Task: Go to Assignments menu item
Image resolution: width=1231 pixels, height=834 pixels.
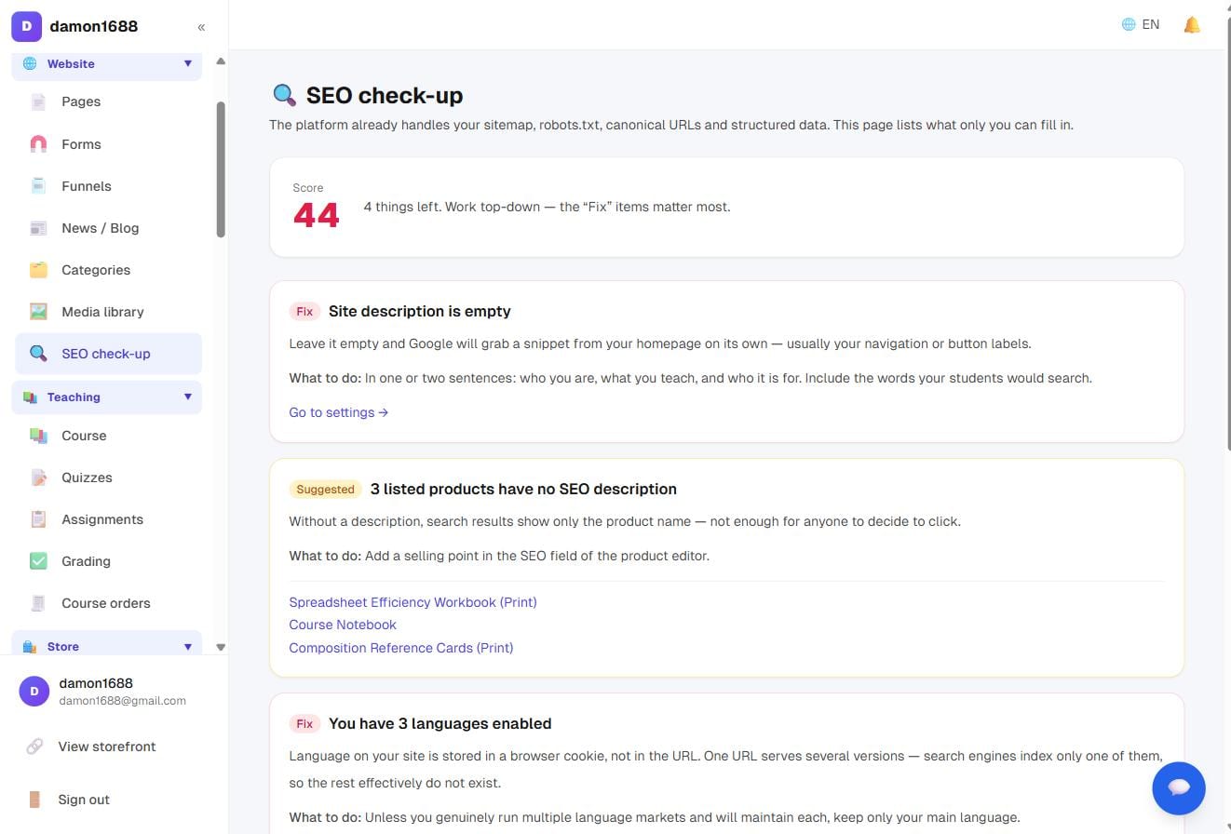Action: [x=108, y=519]
